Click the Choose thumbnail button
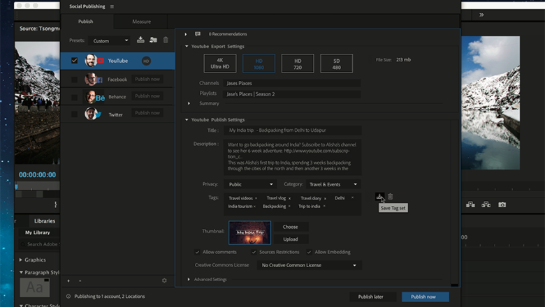This screenshot has height=307, width=545. tap(291, 227)
